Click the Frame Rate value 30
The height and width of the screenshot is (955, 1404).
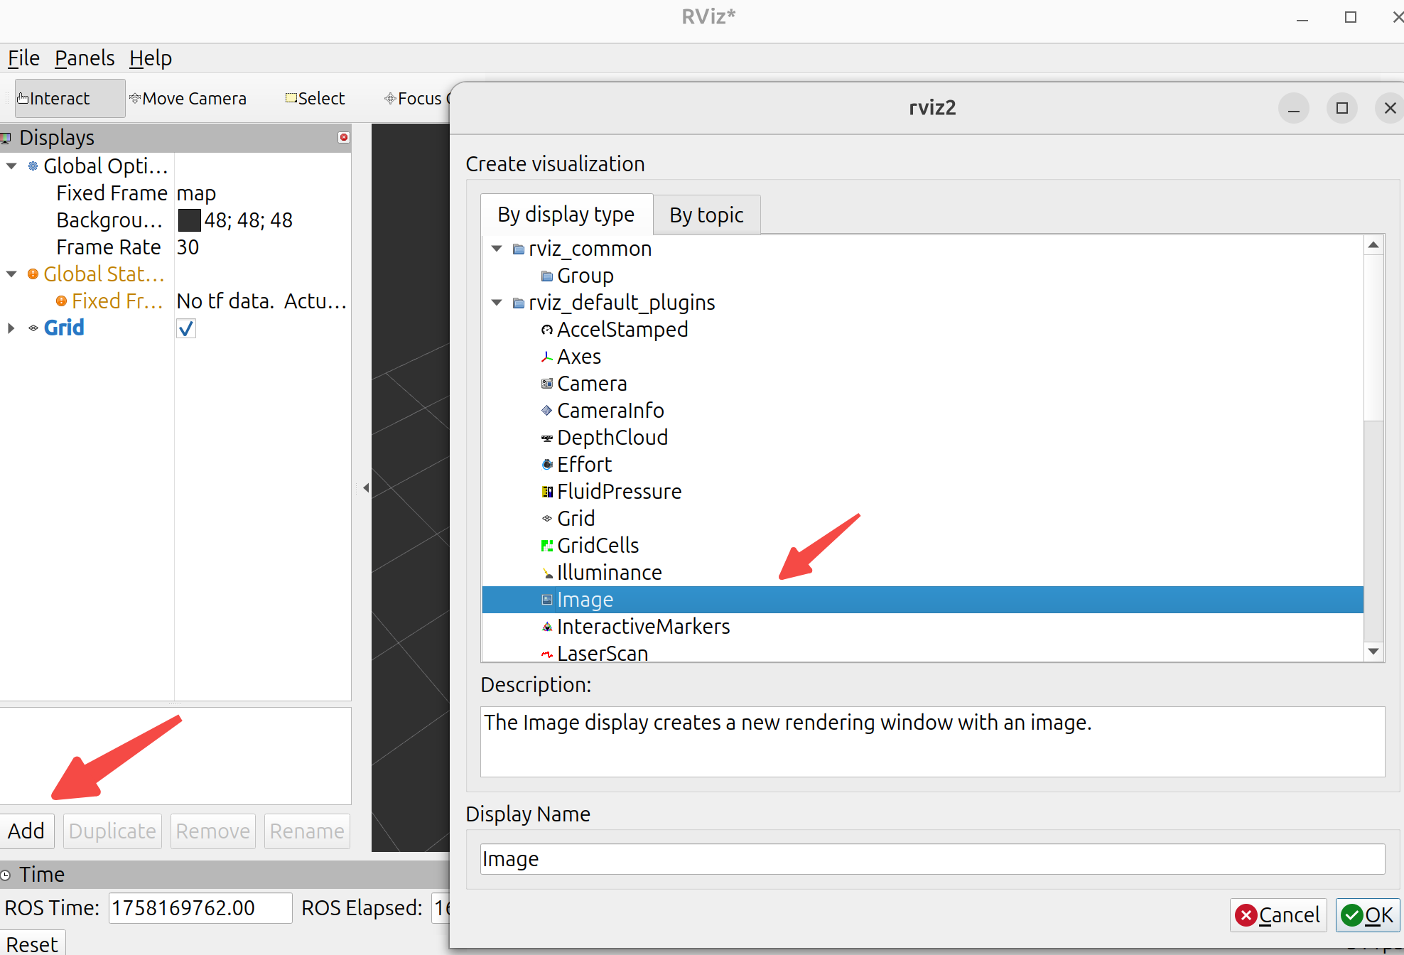pyautogui.click(x=188, y=247)
